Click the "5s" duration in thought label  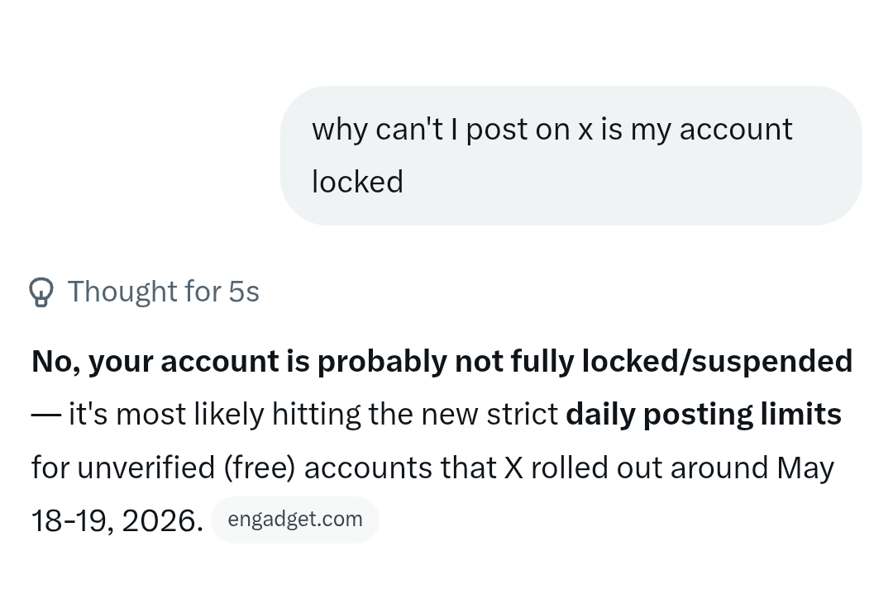click(x=244, y=292)
